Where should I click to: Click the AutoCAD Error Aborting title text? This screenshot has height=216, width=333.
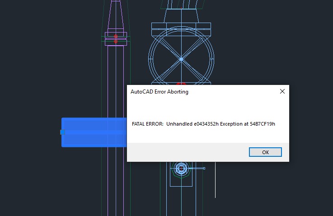coord(159,92)
